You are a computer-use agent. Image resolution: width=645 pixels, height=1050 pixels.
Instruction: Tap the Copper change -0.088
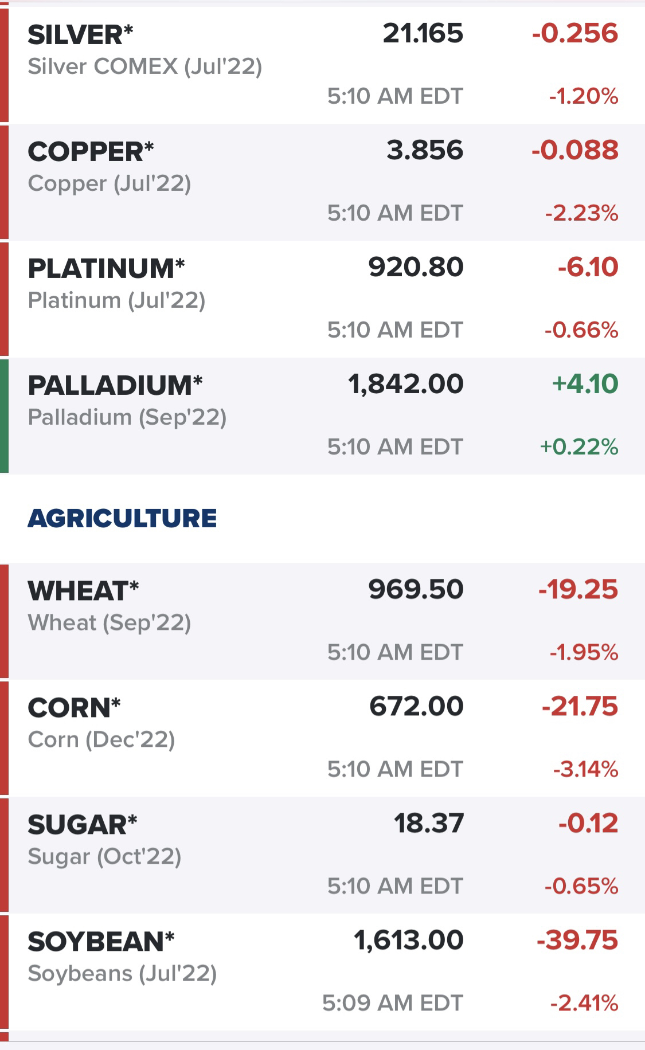[x=575, y=150]
